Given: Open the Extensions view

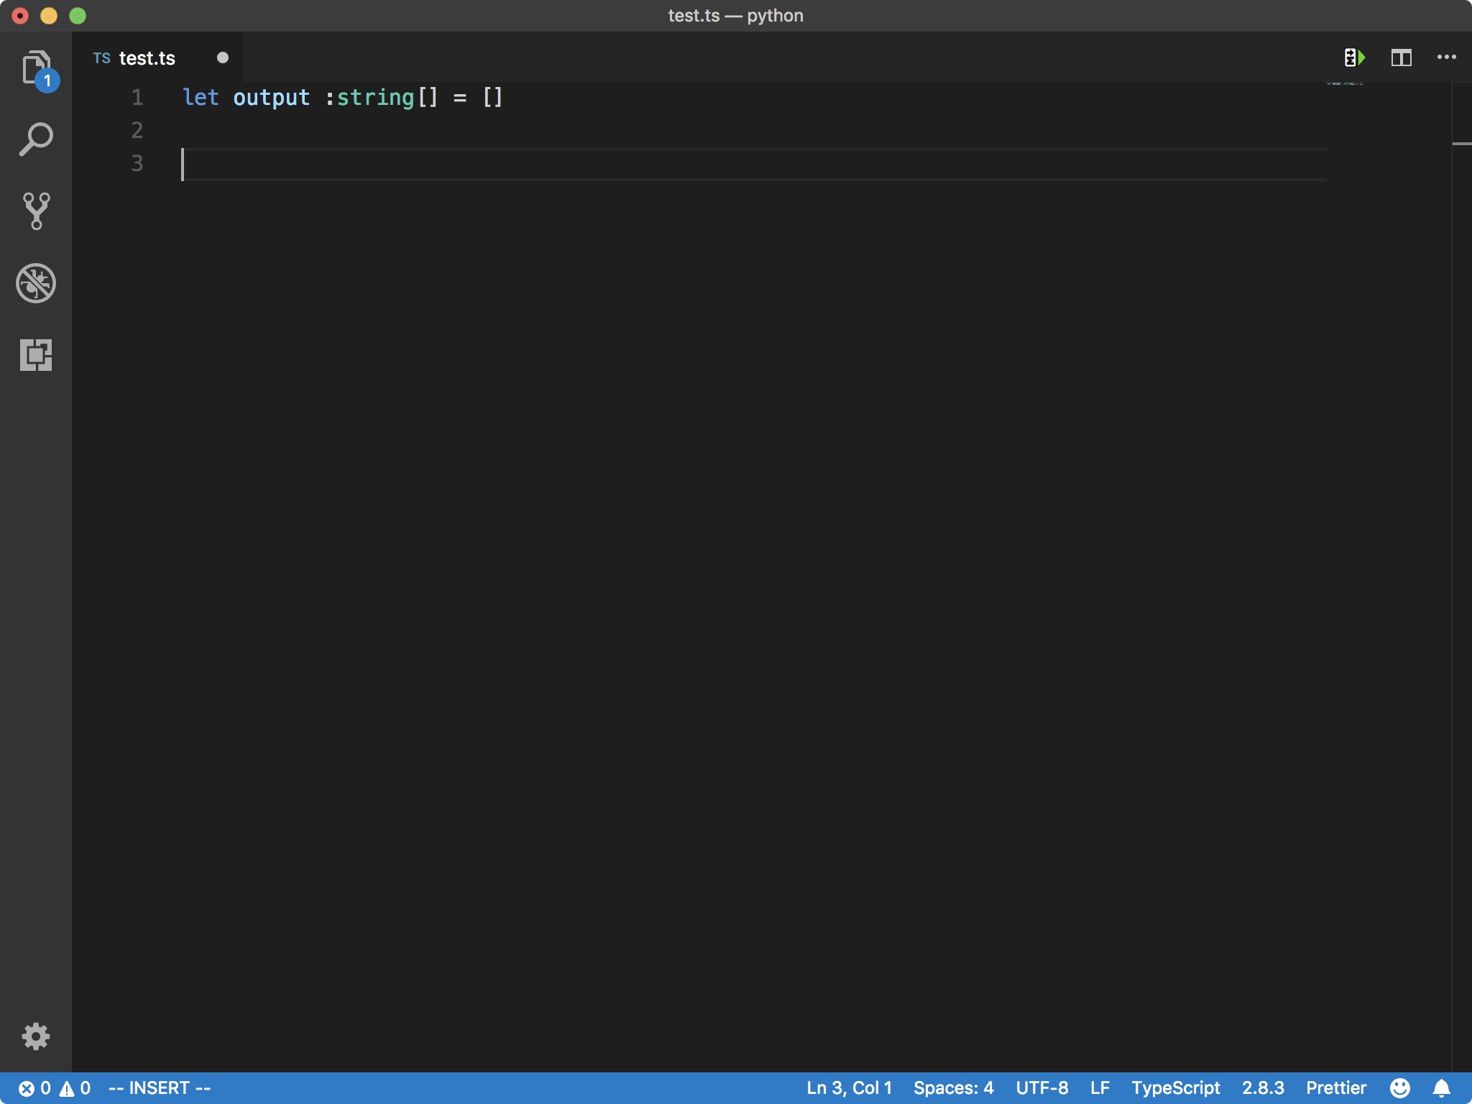Looking at the screenshot, I should [x=36, y=354].
